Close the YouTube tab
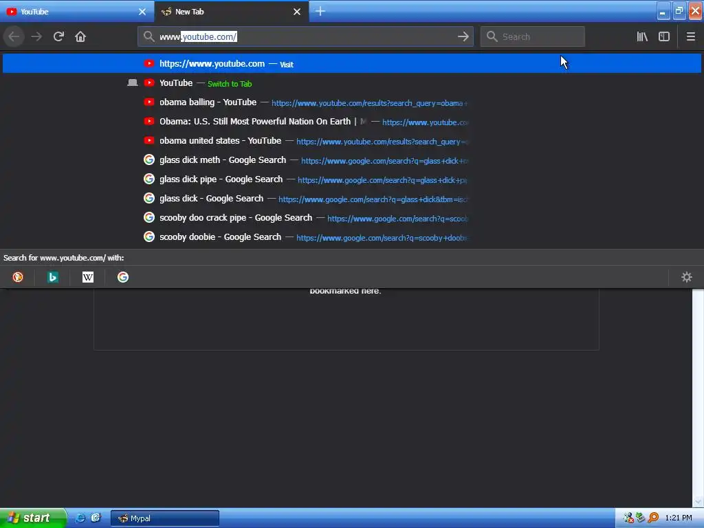This screenshot has width=704, height=528. click(x=142, y=12)
